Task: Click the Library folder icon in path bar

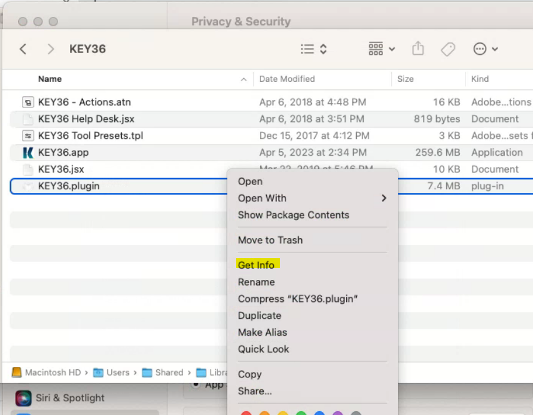Action: [x=201, y=373]
